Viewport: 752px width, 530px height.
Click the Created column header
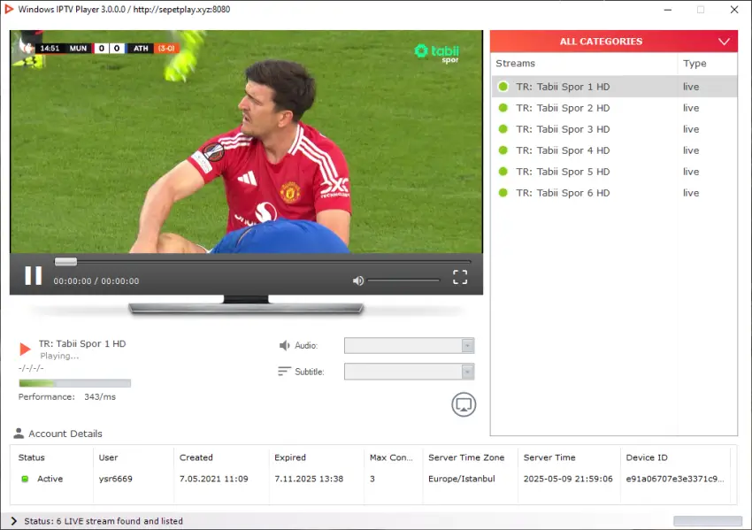click(196, 457)
